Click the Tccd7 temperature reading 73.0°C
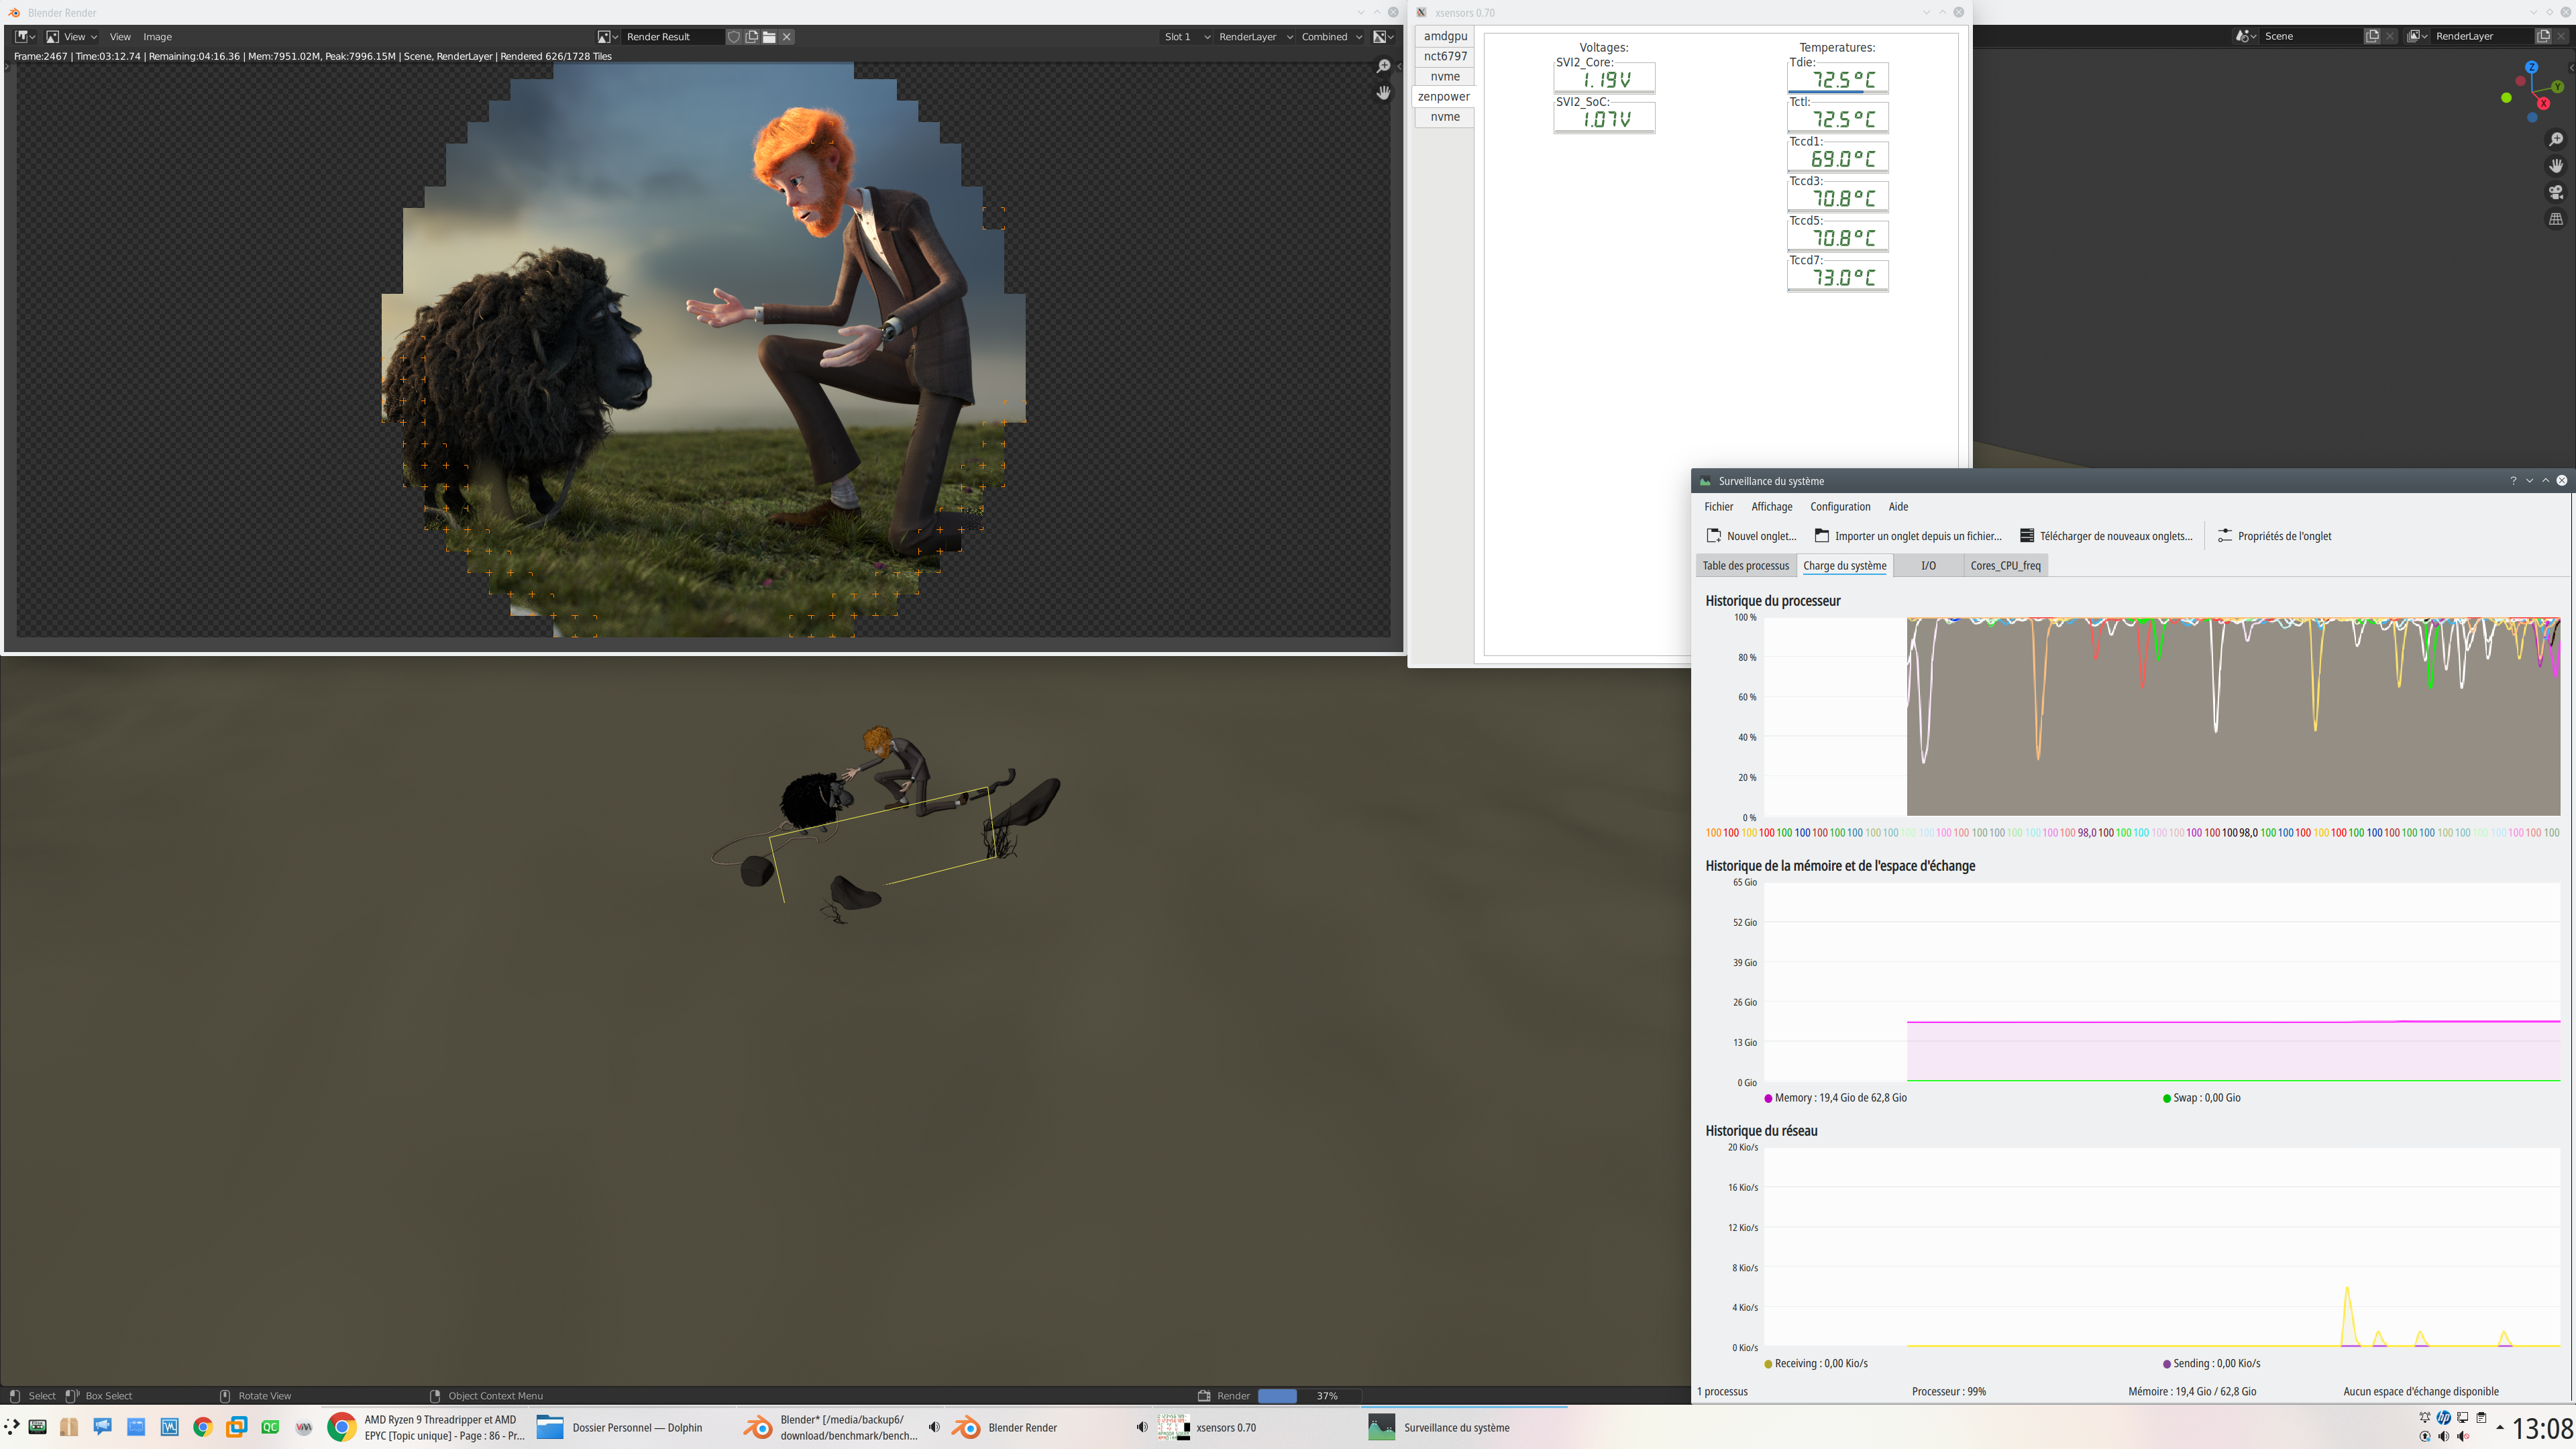 click(x=1838, y=277)
